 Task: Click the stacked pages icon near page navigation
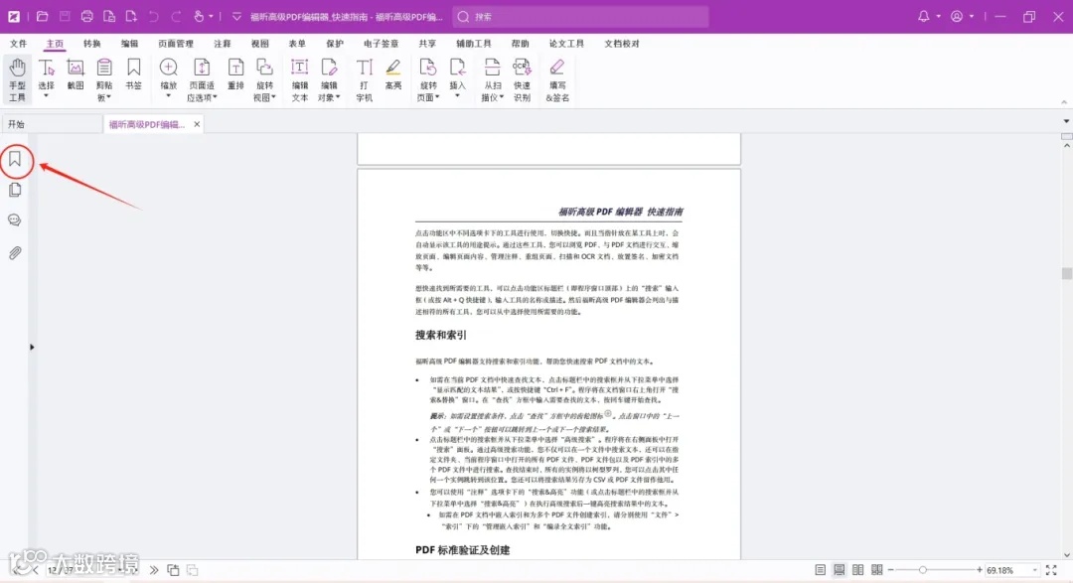173,570
